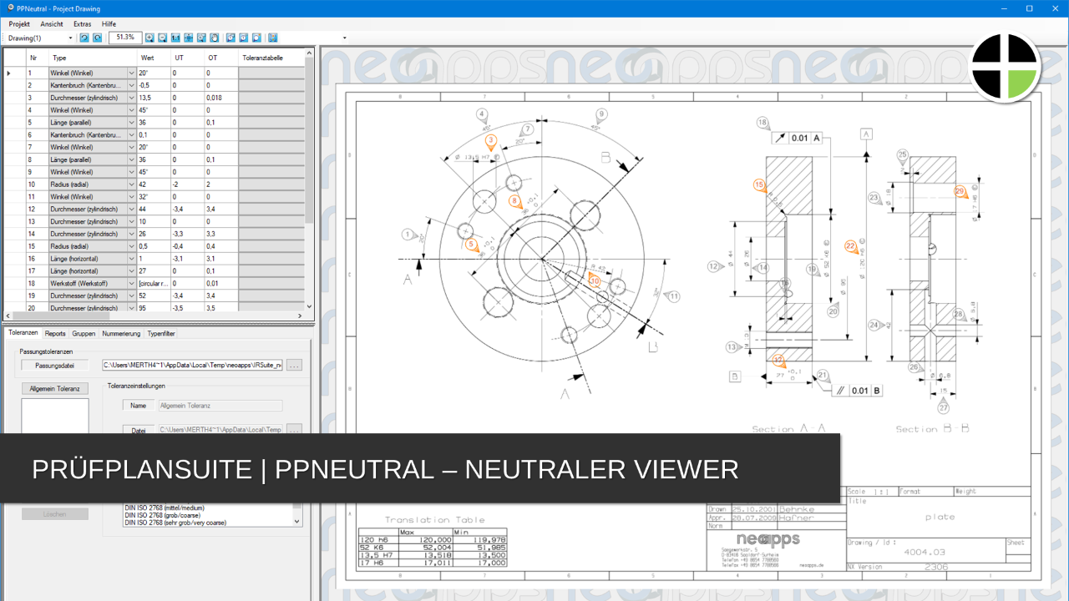The image size is (1069, 601).
Task: Select DIN ISO 2768 (grob/coarse) entry
Action: [164, 515]
